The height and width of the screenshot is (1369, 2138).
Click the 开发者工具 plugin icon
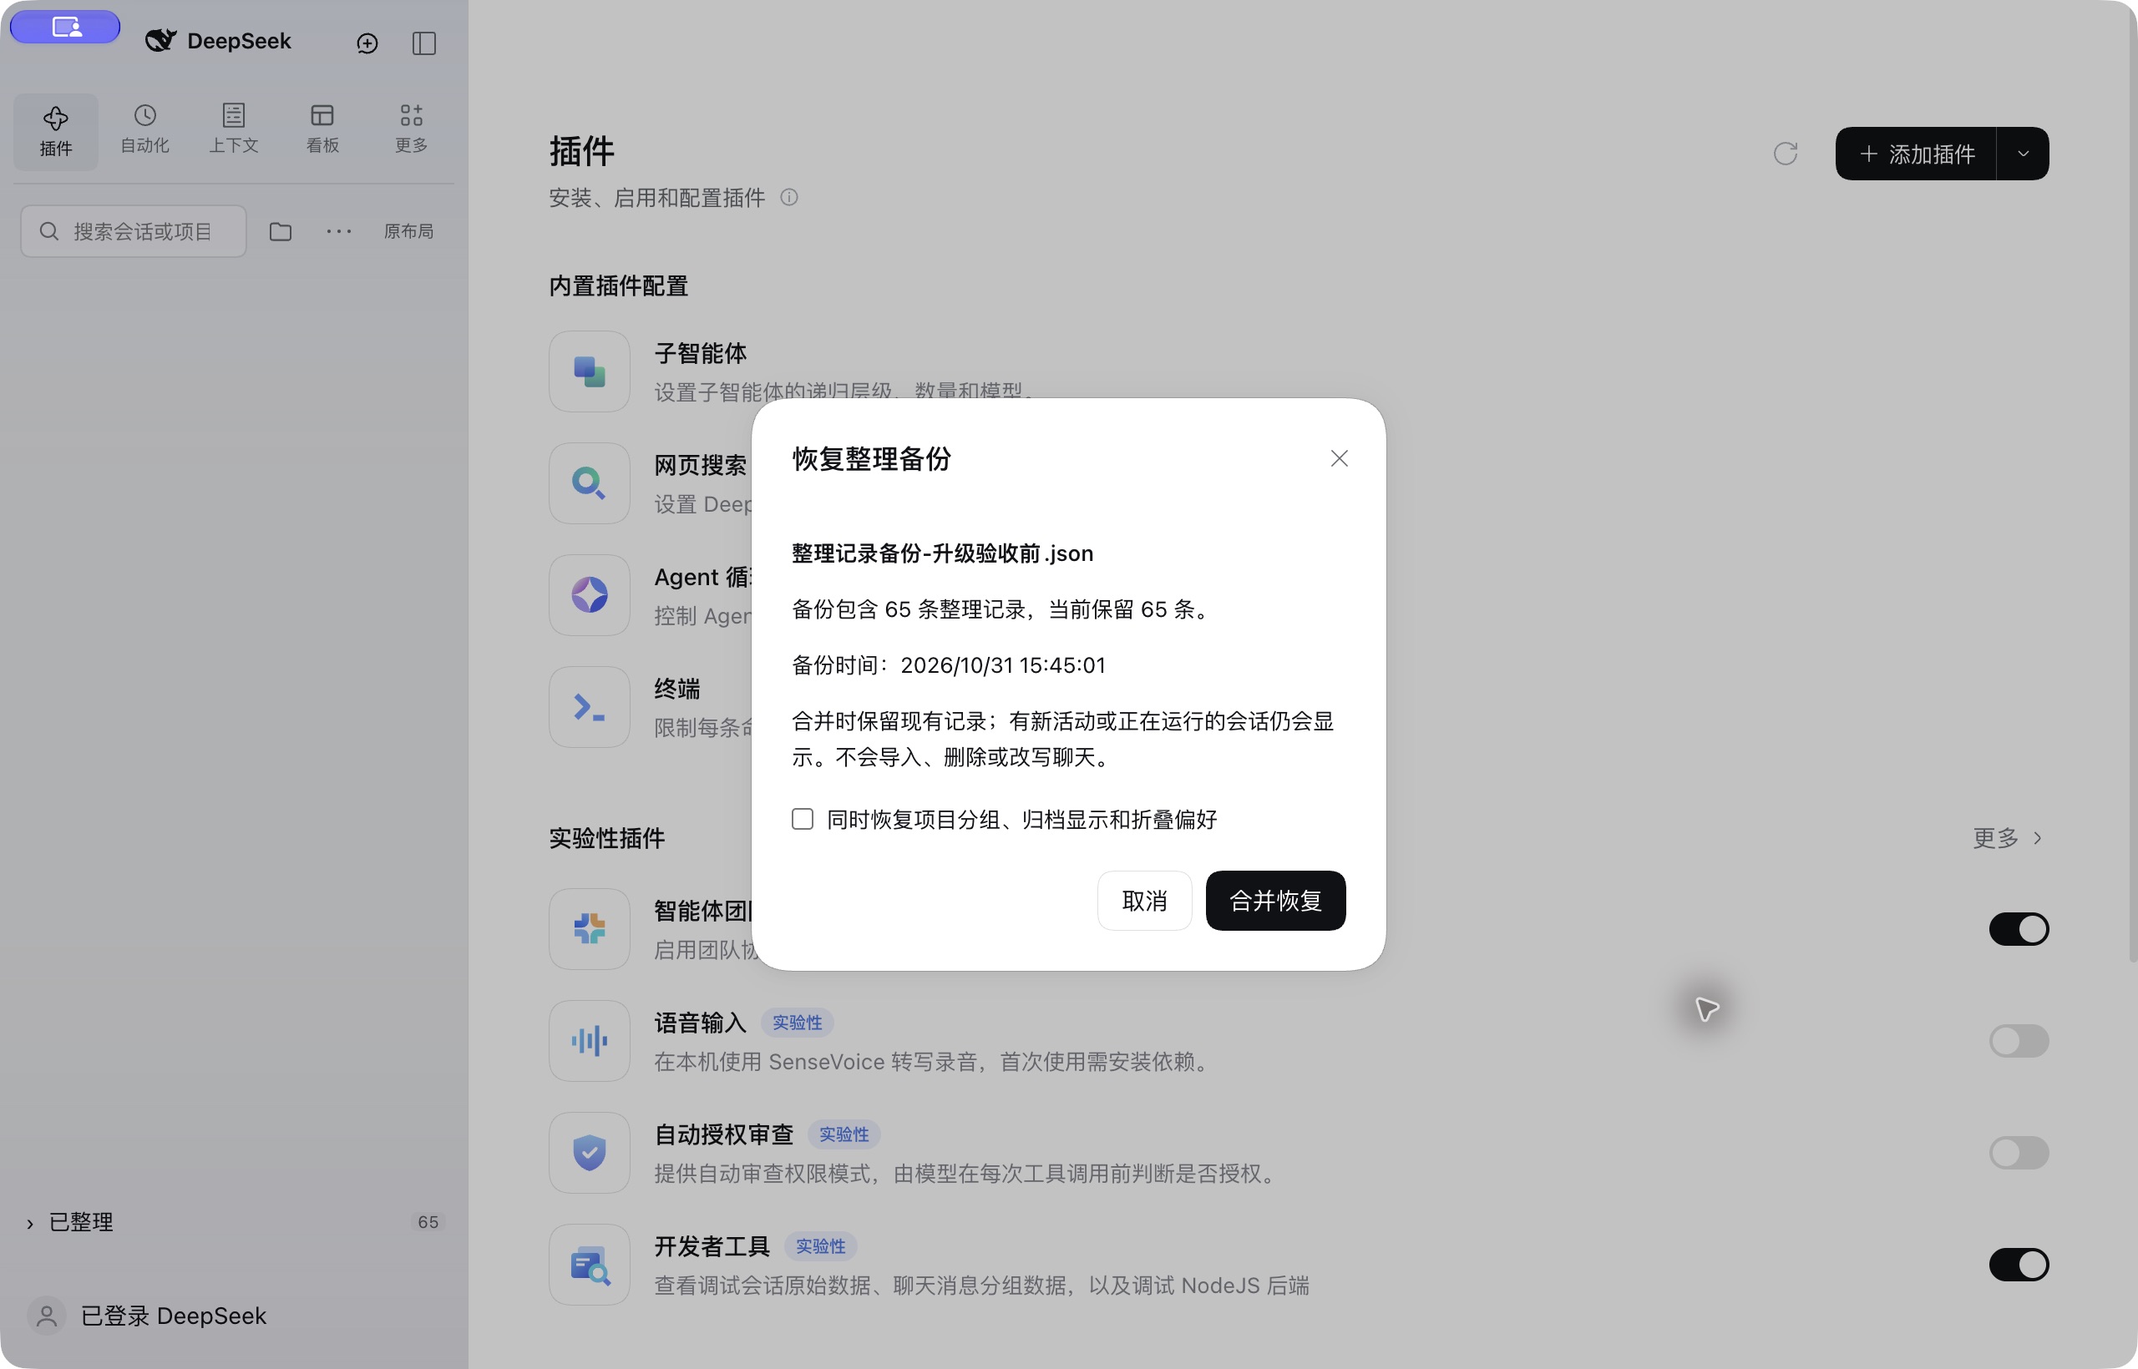pyautogui.click(x=590, y=1265)
